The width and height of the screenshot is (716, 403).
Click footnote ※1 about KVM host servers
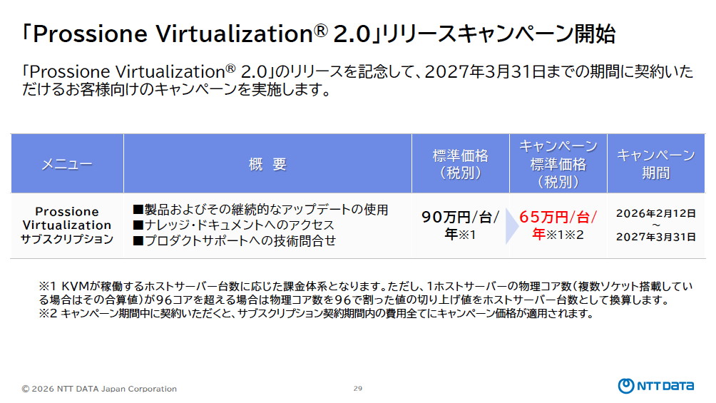click(366, 293)
